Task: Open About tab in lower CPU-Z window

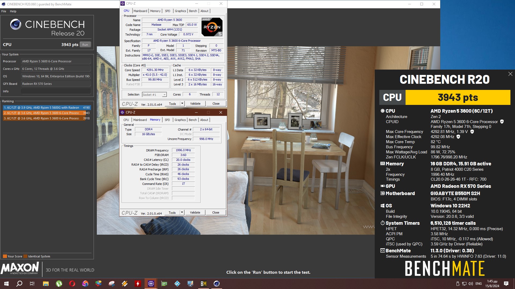Action: (204, 120)
